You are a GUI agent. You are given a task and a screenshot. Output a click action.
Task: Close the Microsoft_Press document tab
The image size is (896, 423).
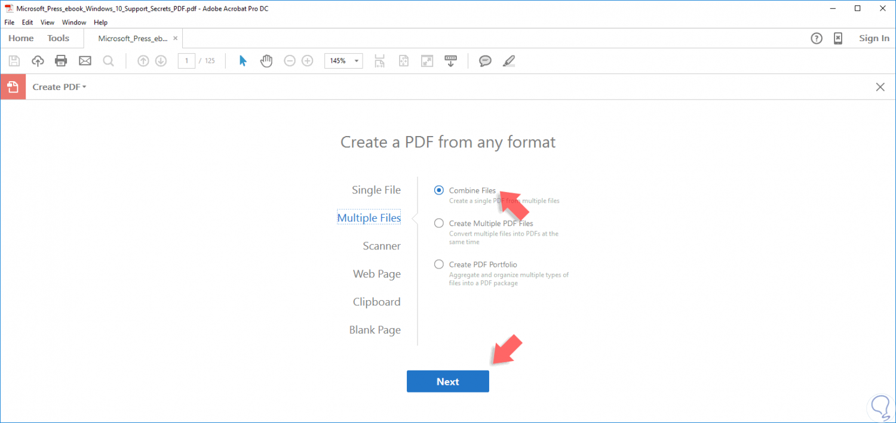tap(175, 38)
